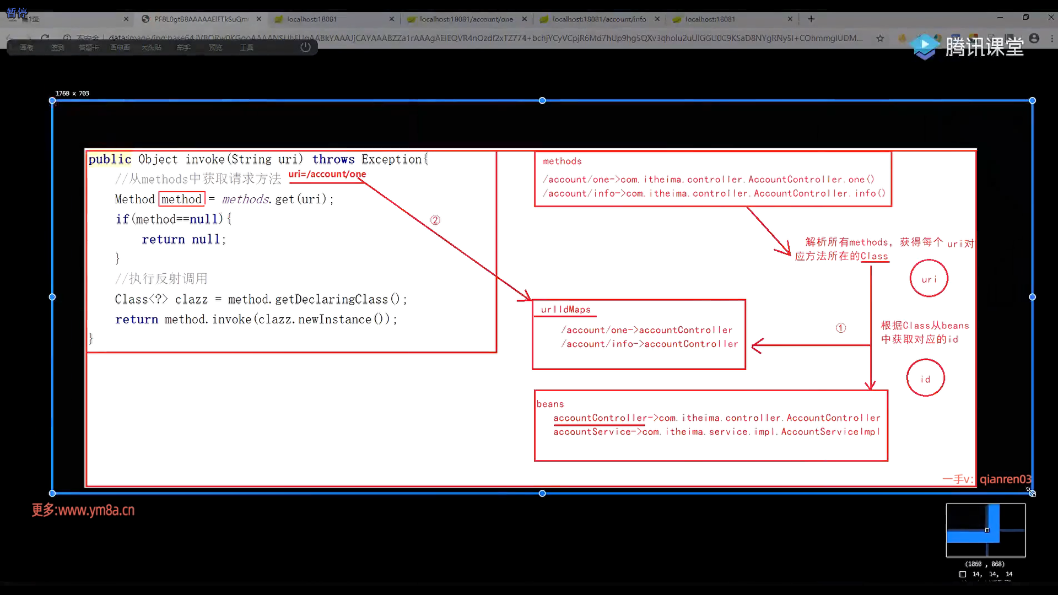The height and width of the screenshot is (595, 1058).
Task: Switch to the localhost:18081/account/info tab
Action: (x=599, y=19)
